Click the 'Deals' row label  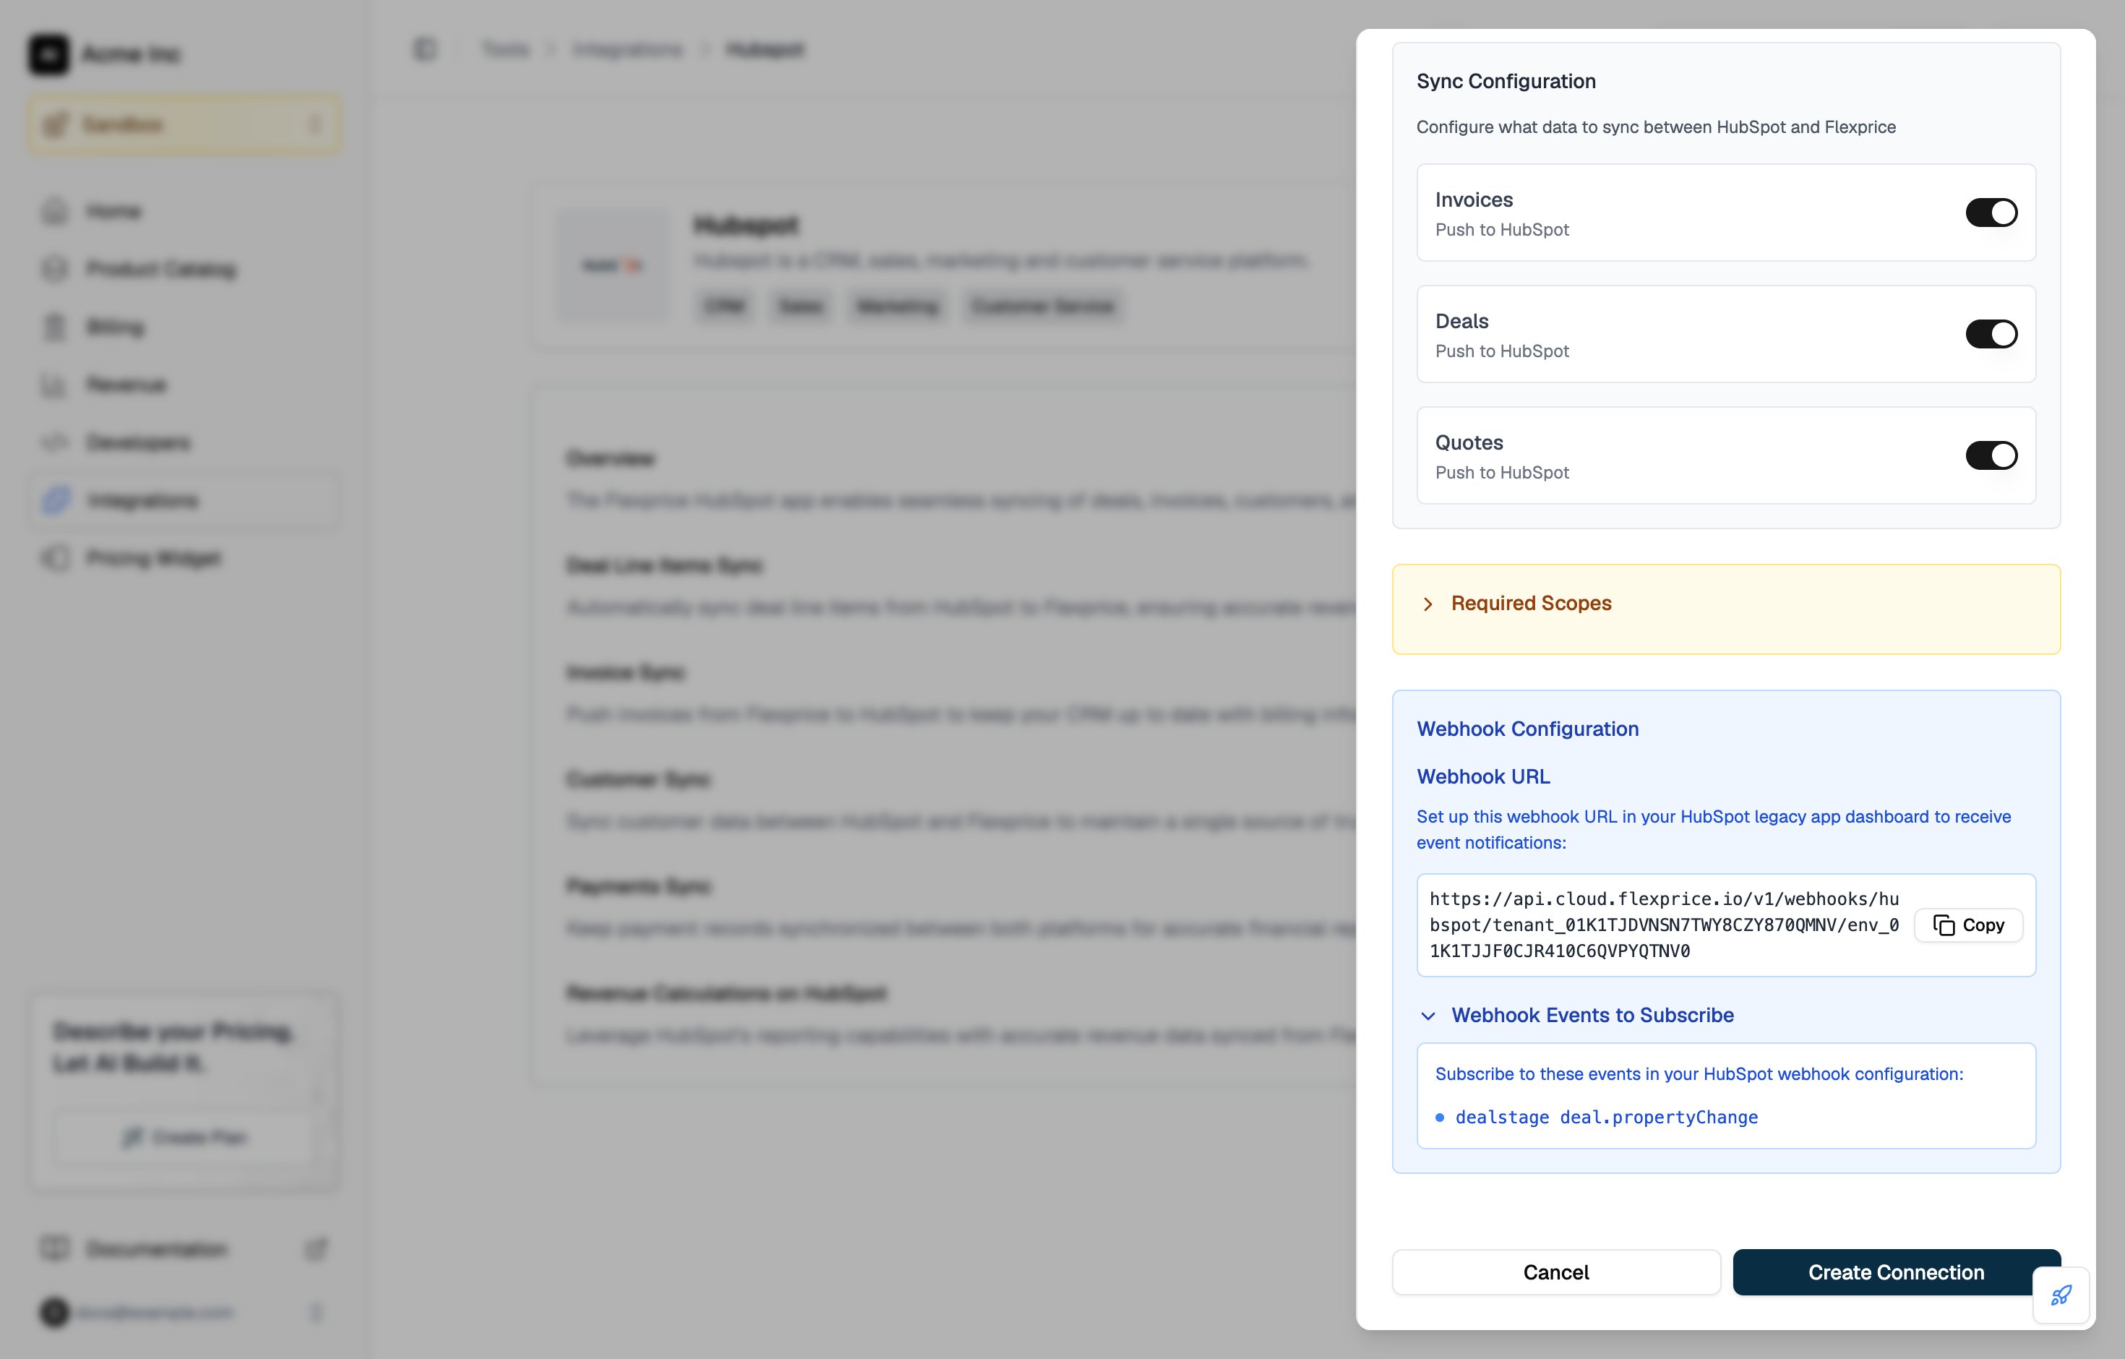pyautogui.click(x=1461, y=321)
